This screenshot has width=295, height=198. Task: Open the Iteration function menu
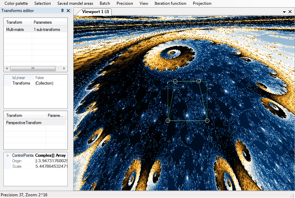(170, 3)
